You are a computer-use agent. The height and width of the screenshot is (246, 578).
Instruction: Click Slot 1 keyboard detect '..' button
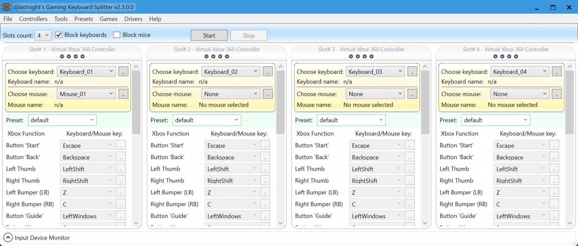[x=123, y=72]
